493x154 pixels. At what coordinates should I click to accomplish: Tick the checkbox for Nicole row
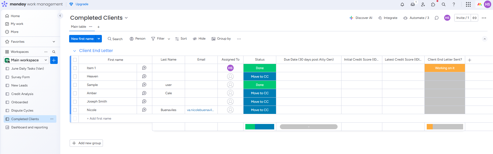coord(75,110)
